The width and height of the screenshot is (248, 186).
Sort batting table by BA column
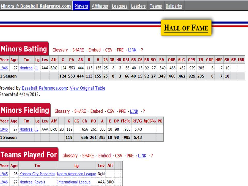tap(162, 60)
